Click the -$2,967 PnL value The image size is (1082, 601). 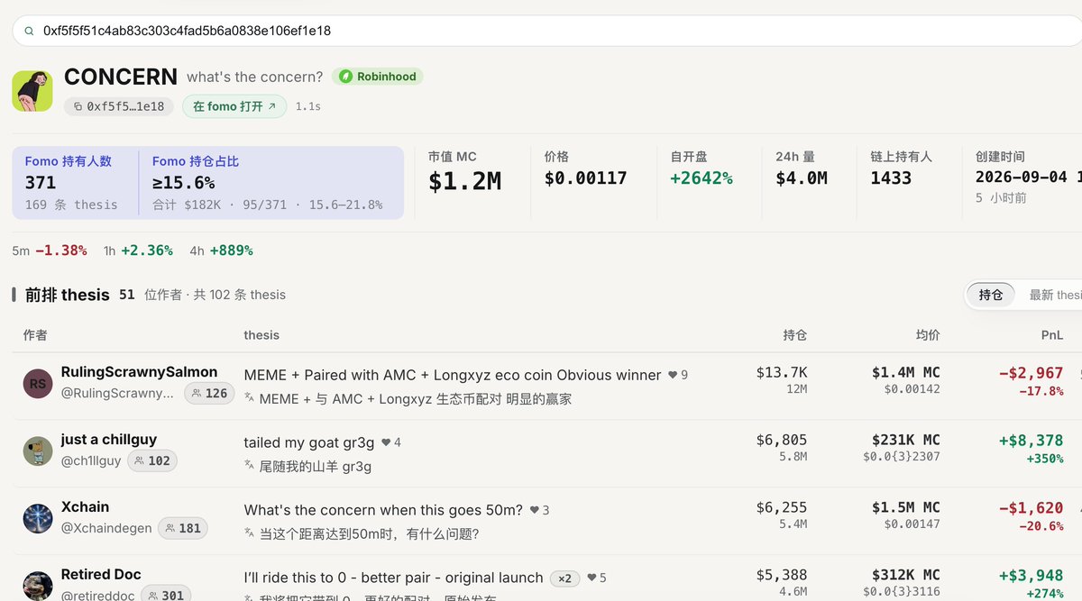tap(1031, 372)
